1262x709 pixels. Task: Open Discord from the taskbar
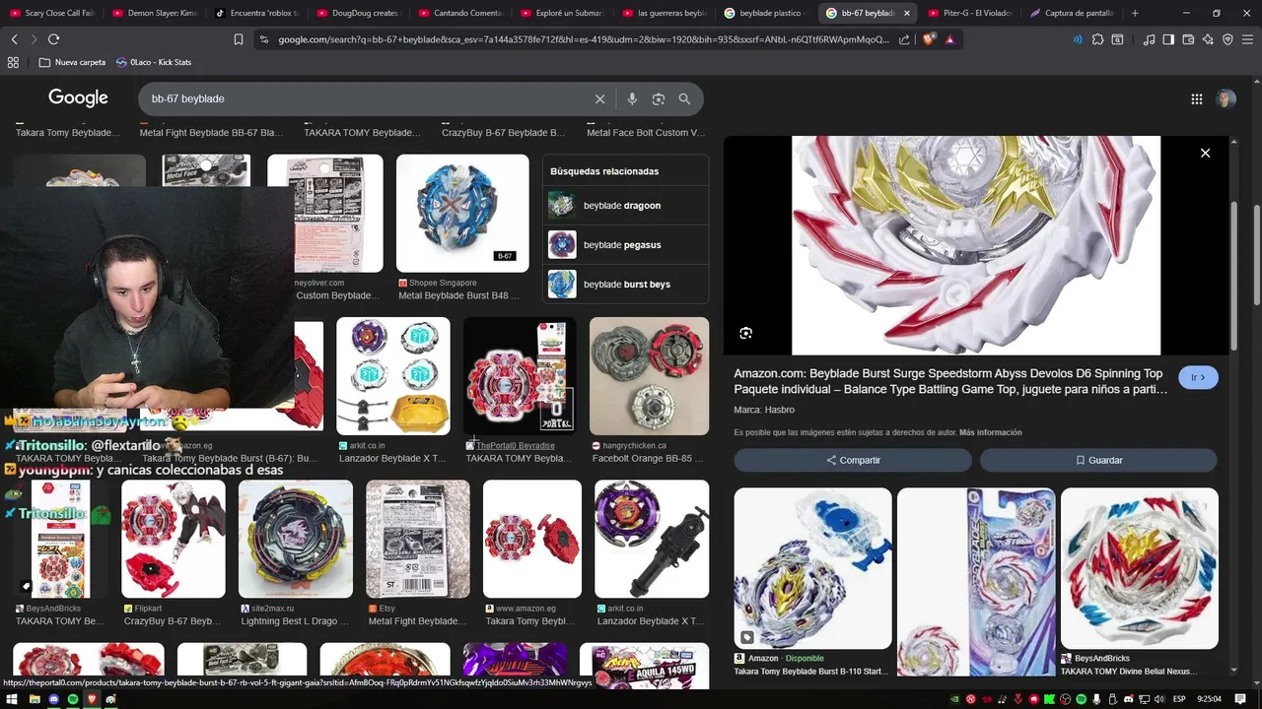coord(53,699)
